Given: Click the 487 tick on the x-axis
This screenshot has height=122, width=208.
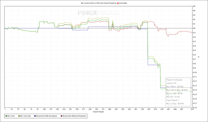Looking at the screenshot, I should [182, 109].
